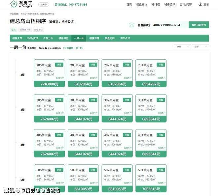Click the 微信扫码拨打 button
The width and height of the screenshot is (218, 196).
199,25
